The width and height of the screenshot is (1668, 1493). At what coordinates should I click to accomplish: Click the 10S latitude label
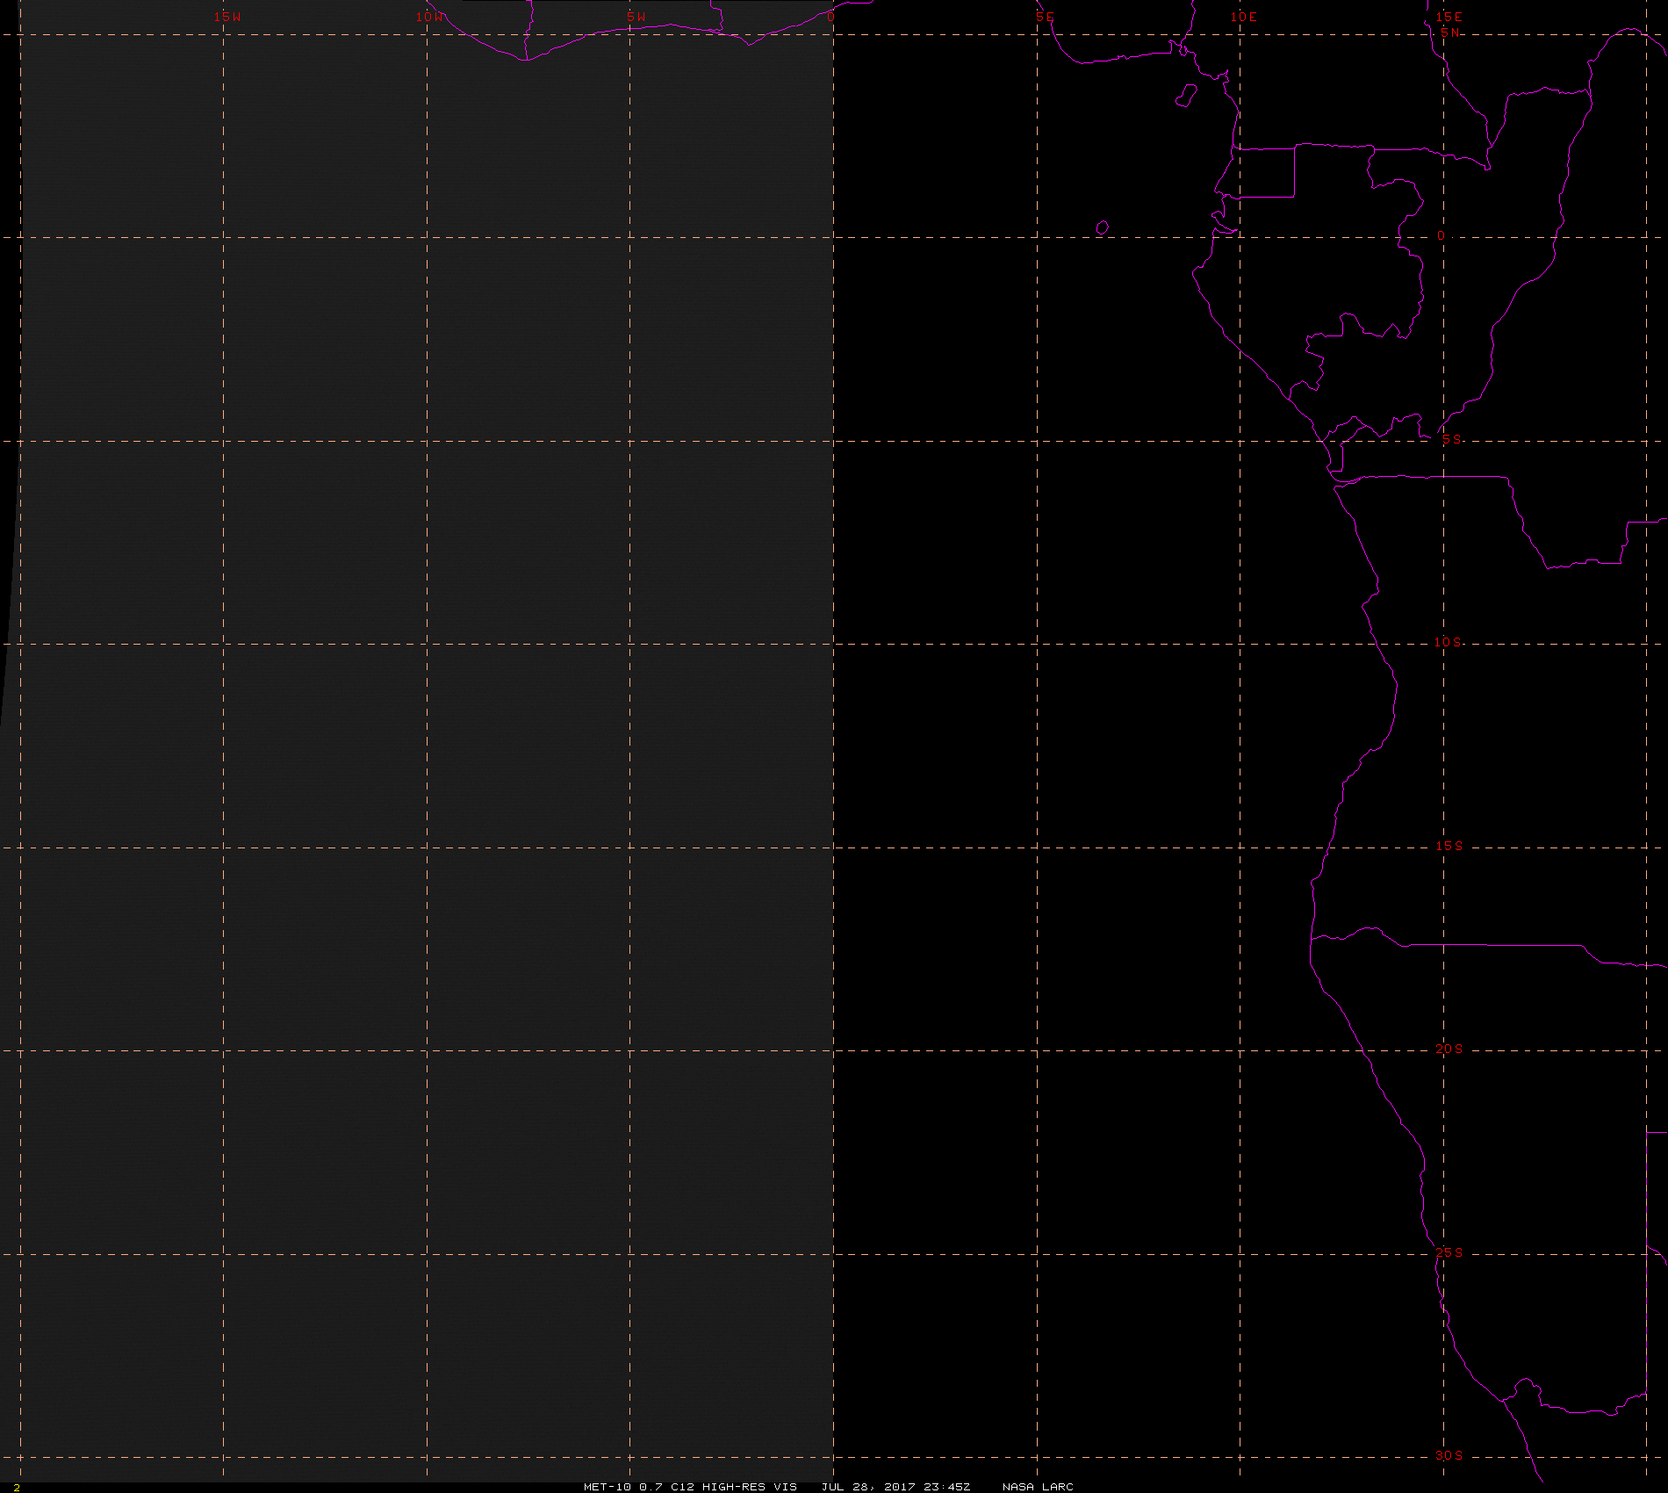click(1449, 642)
